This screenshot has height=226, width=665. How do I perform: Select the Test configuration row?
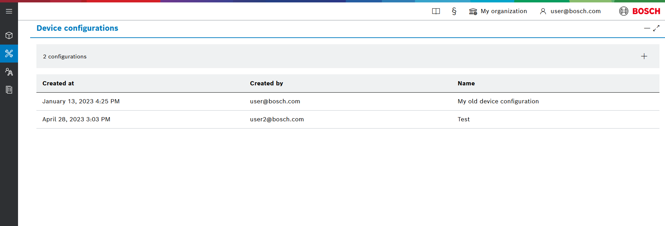pos(464,119)
